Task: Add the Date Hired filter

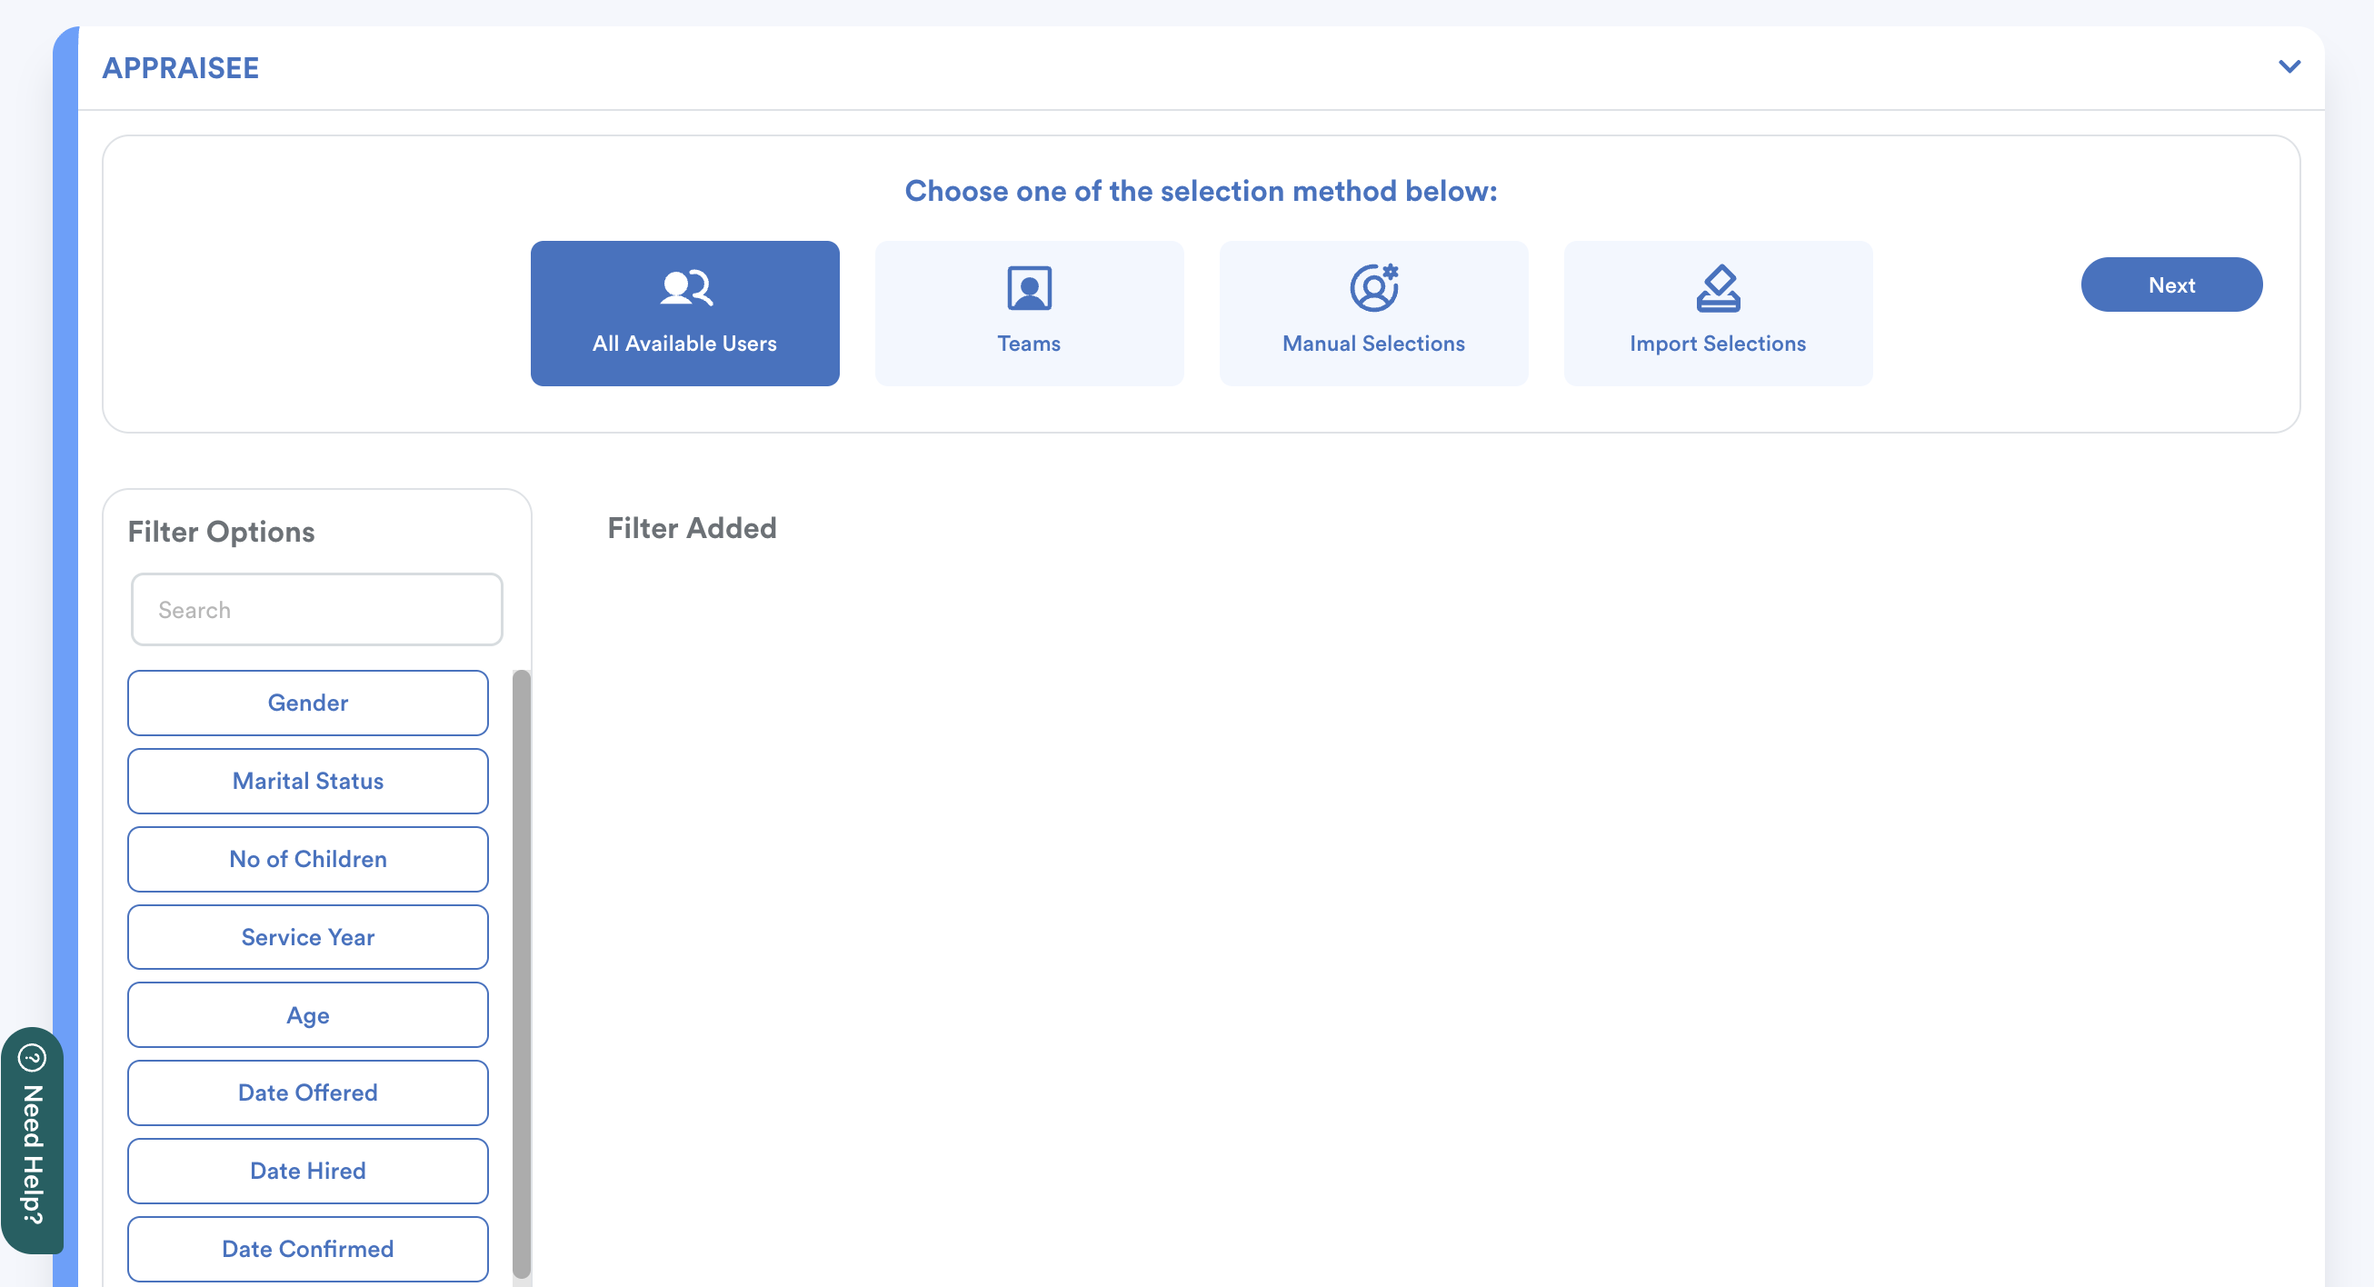Action: click(308, 1171)
